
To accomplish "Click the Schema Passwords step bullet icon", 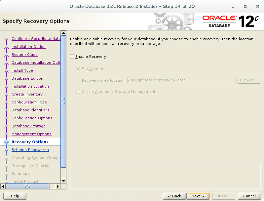I will 6,150.
